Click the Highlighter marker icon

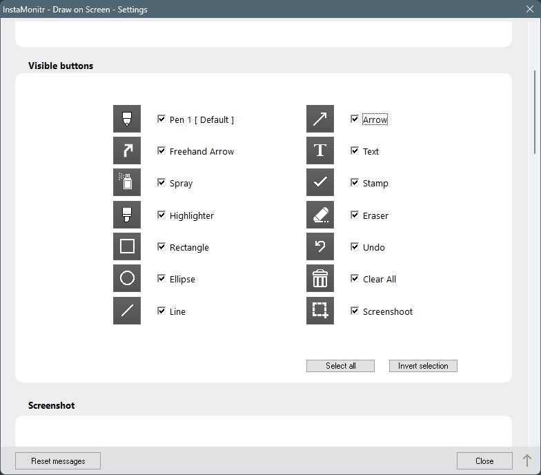tap(127, 215)
